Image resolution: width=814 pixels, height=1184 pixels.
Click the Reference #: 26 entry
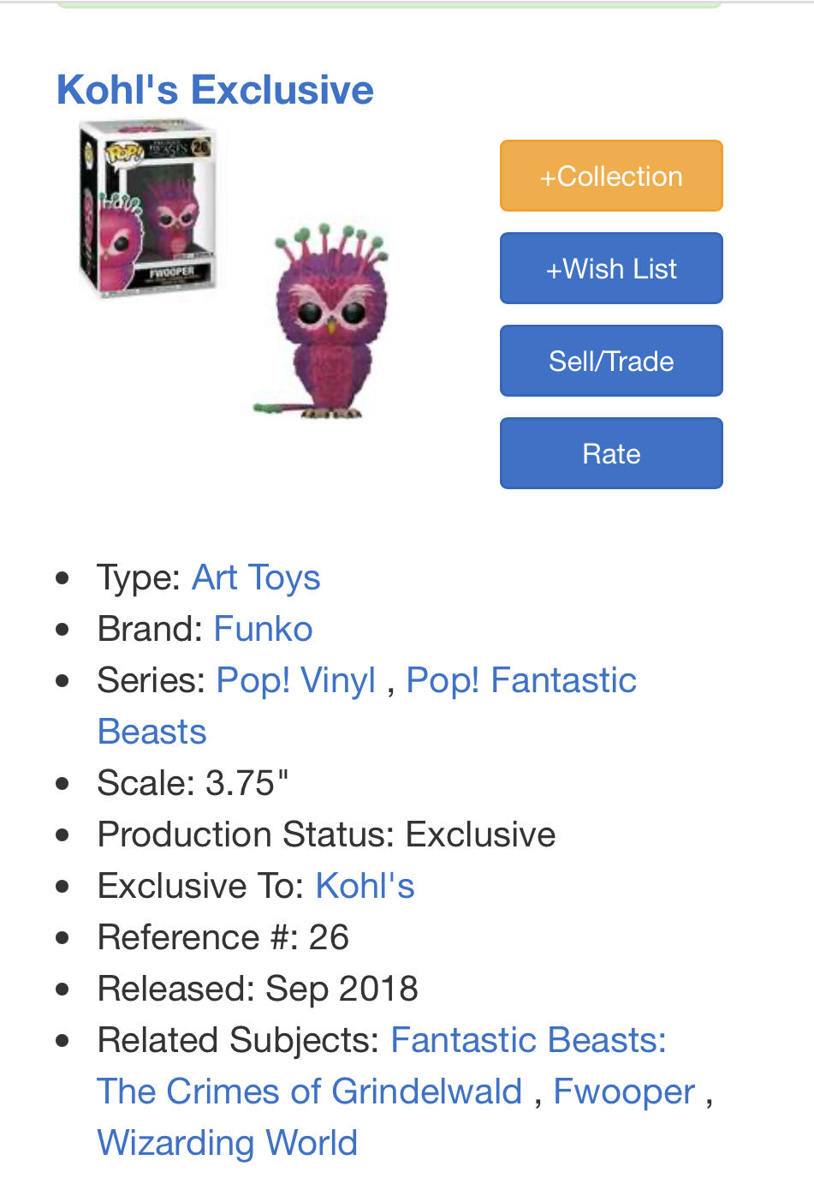click(223, 936)
